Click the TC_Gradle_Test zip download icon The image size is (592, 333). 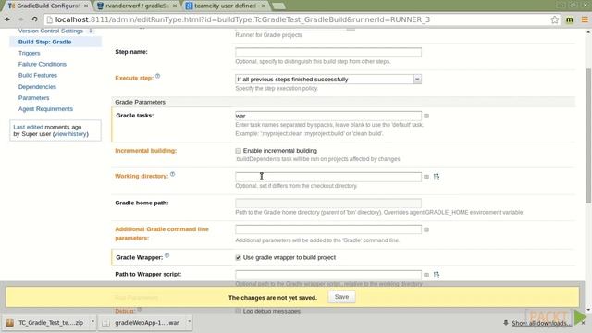tap(10, 323)
